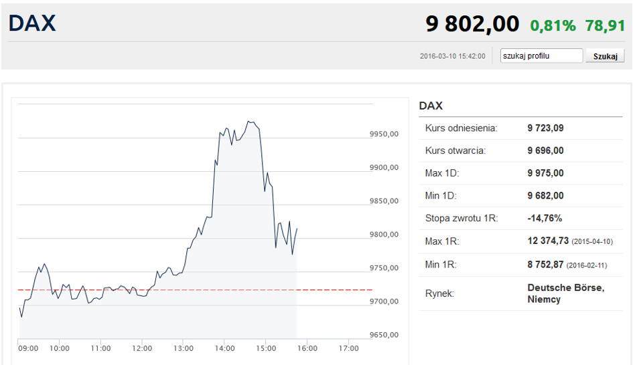633x365 pixels.
Task: Click the 17:00 label on time axis
Action: pyautogui.click(x=348, y=348)
